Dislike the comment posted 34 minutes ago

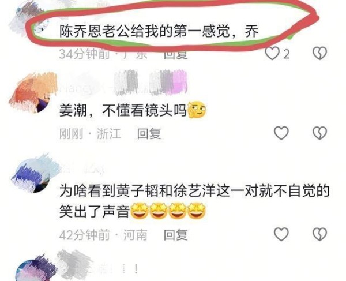319,53
